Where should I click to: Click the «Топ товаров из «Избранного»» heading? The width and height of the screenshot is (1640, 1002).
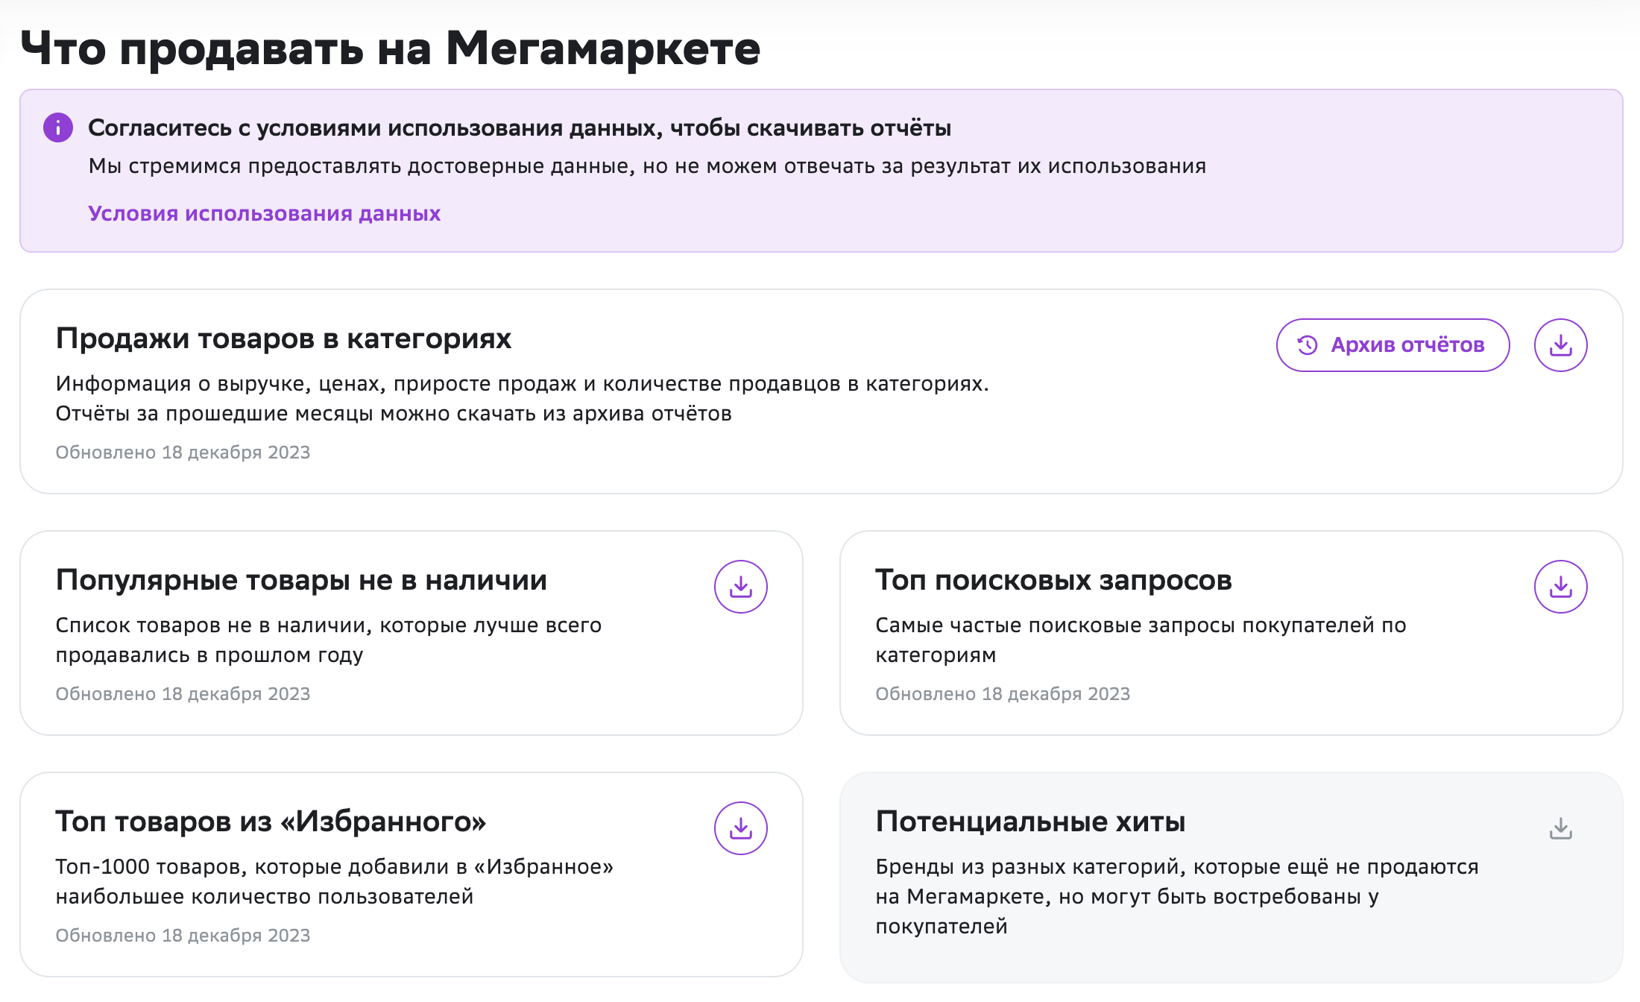pos(271,822)
